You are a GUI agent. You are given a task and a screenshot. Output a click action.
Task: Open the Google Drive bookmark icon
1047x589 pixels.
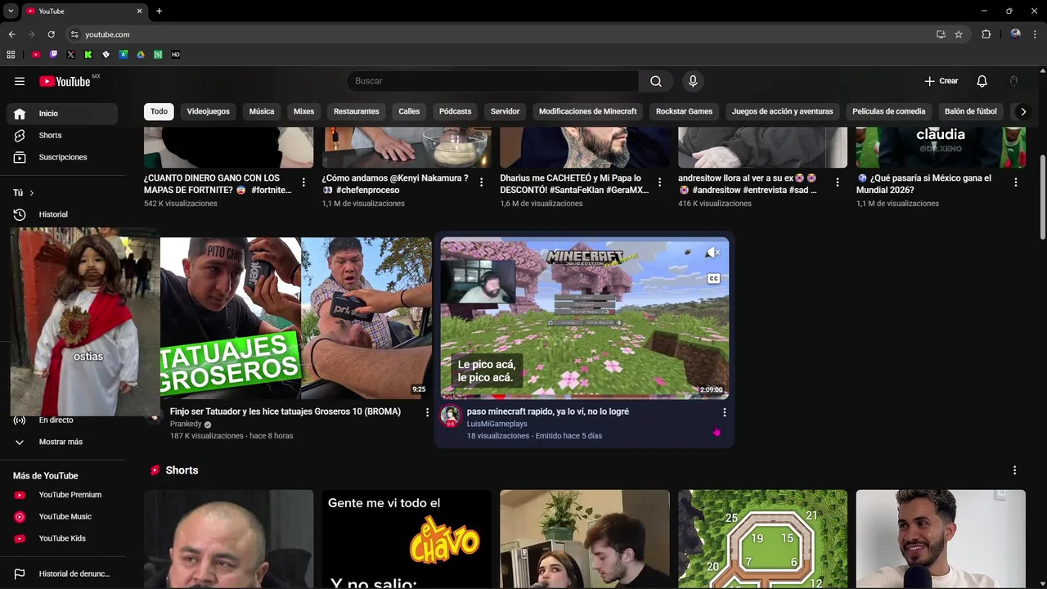[141, 55]
